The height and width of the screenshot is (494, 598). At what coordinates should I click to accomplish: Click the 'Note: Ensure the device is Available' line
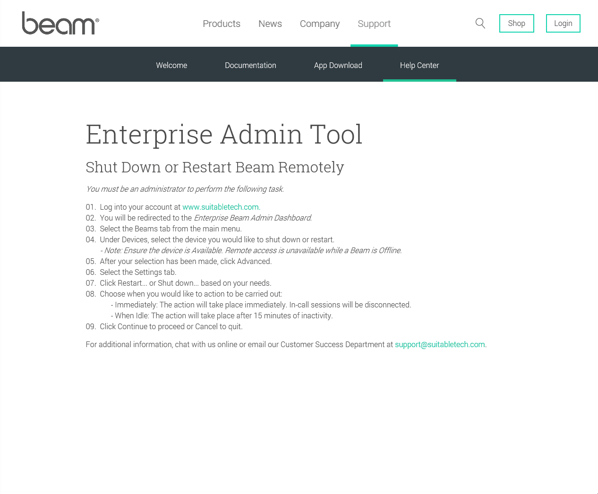(251, 250)
